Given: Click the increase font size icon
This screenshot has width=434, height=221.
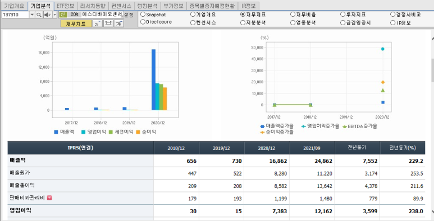Looking at the screenshot, I should pyautogui.click(x=119, y=23).
